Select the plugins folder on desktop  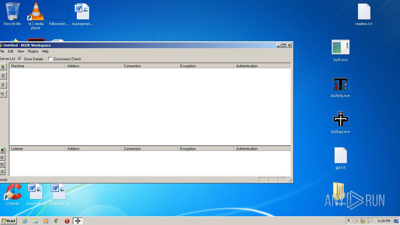pyautogui.click(x=340, y=194)
